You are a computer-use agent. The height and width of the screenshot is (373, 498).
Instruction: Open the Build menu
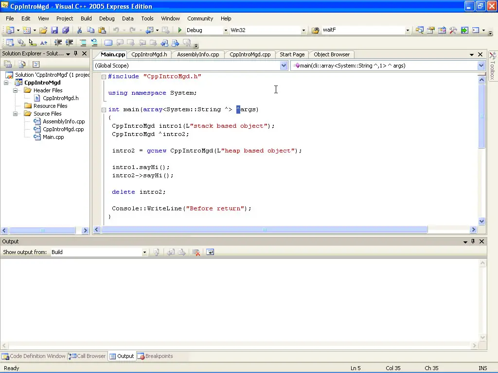click(86, 18)
